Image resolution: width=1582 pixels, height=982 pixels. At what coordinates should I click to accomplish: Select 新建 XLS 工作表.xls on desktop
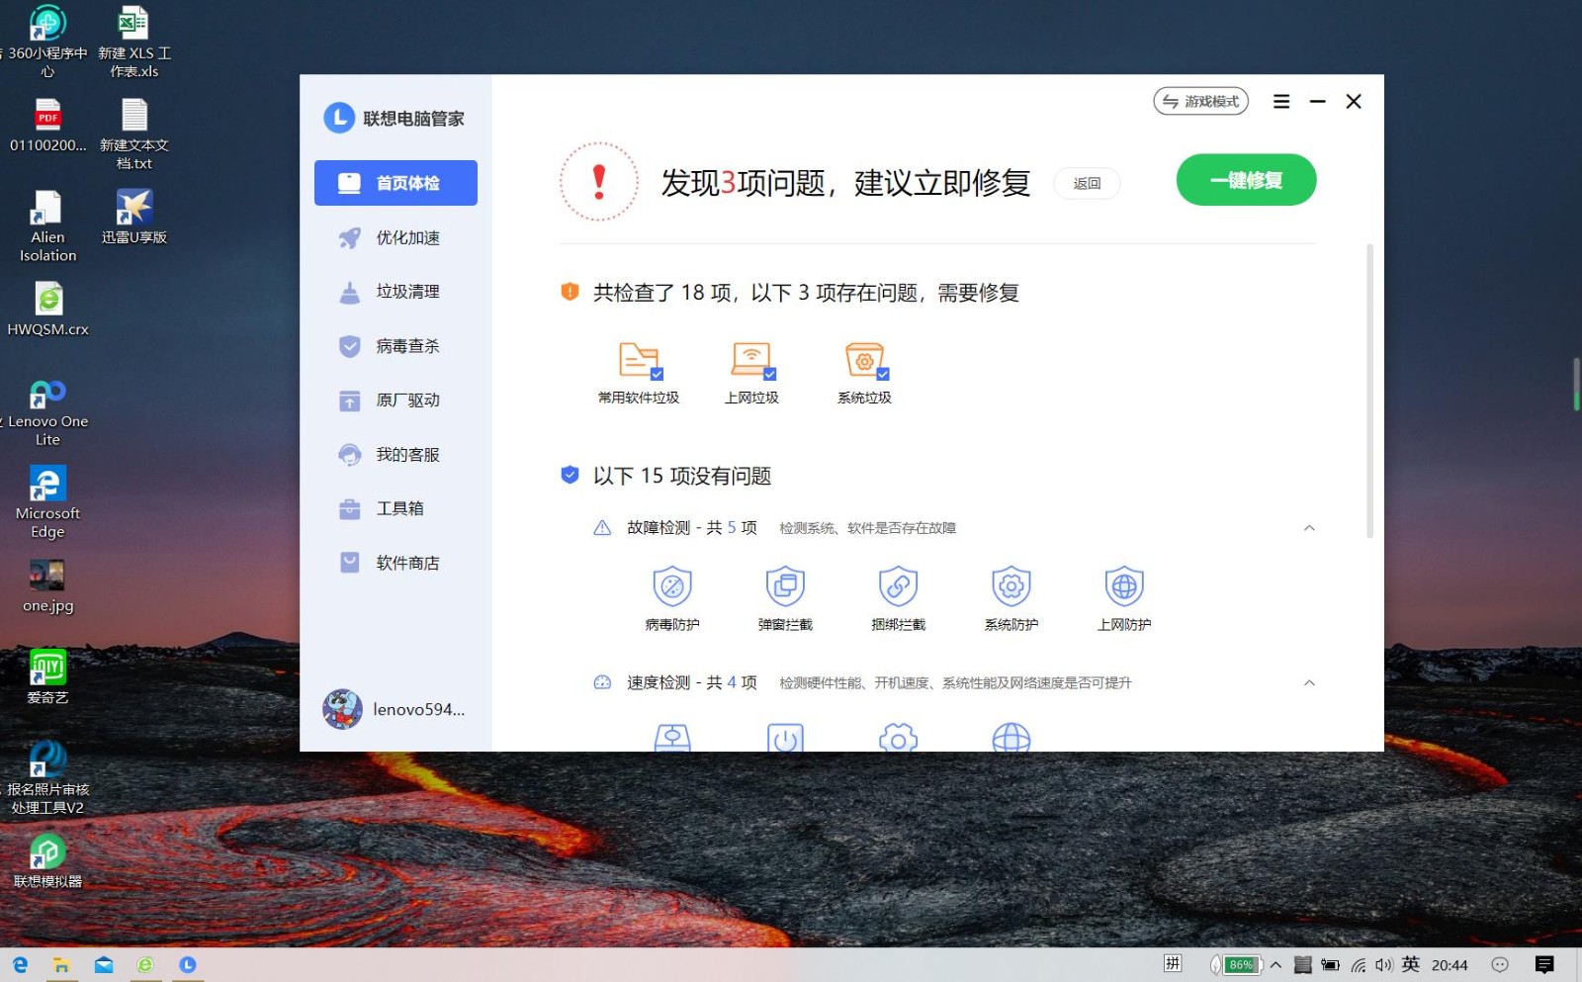133,42
